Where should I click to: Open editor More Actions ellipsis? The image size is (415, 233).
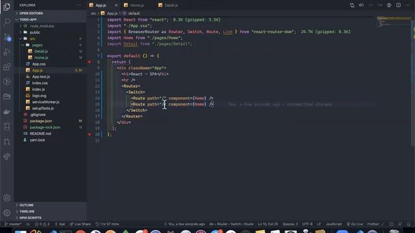408,5
